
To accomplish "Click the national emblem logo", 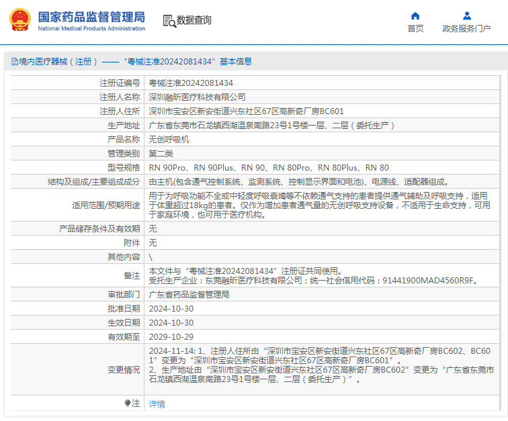I will coord(19,19).
